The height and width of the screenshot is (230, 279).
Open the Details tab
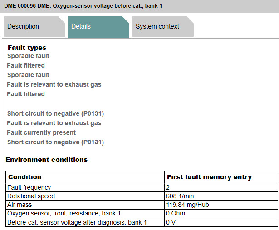(x=81, y=27)
